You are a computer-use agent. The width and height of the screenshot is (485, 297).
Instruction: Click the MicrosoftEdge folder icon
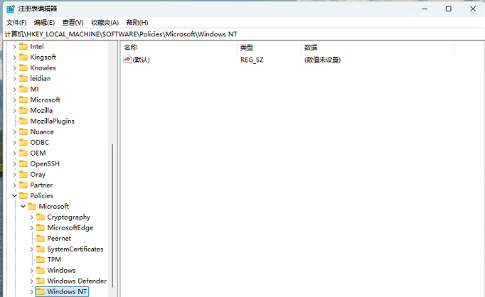coord(41,228)
